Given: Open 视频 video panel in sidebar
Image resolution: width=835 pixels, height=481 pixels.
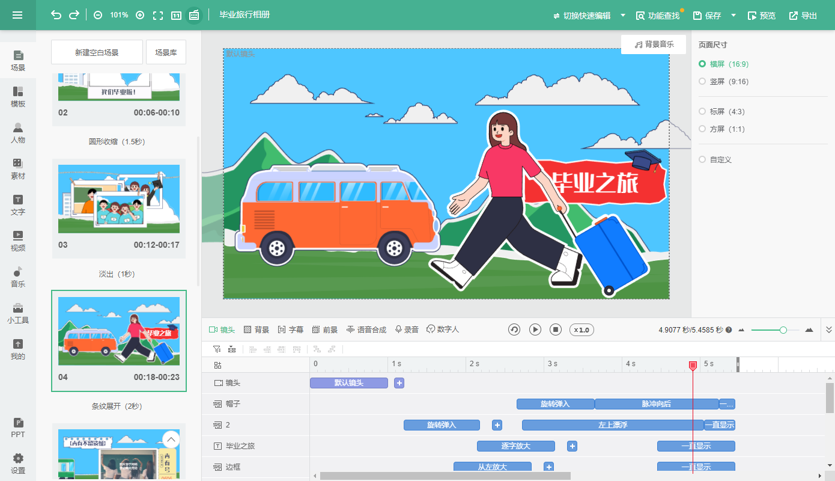Looking at the screenshot, I should click(18, 241).
